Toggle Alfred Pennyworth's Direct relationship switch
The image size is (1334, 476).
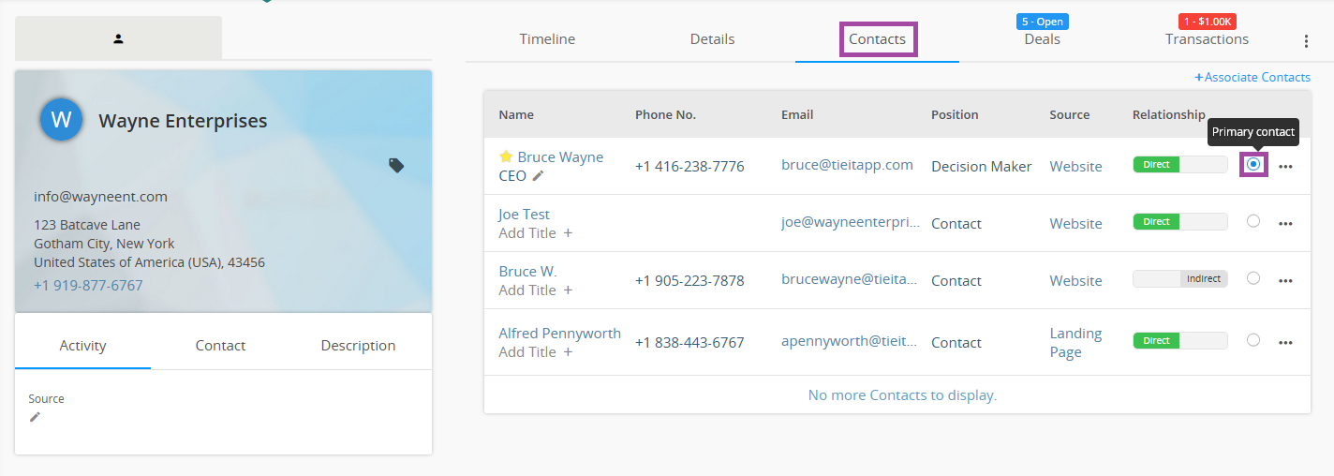(1179, 340)
